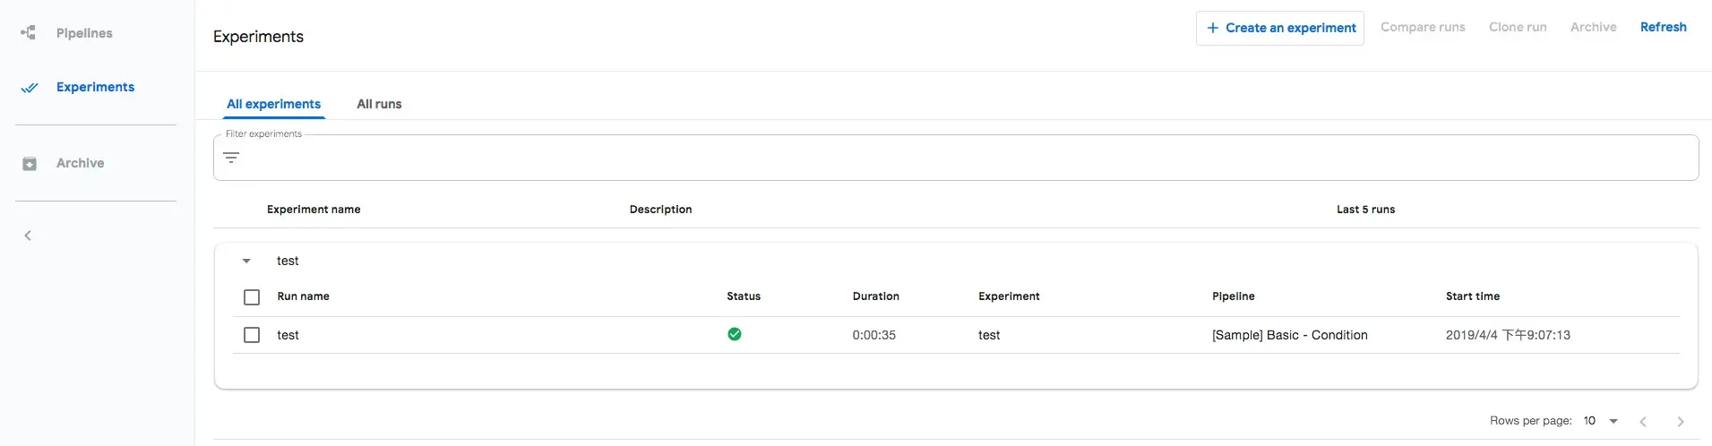Go to the next page arrow

tap(1680, 421)
